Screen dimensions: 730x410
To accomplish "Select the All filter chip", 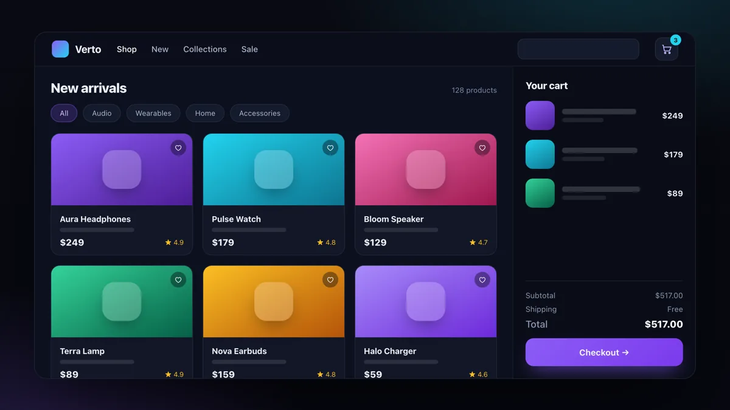I will tap(64, 113).
